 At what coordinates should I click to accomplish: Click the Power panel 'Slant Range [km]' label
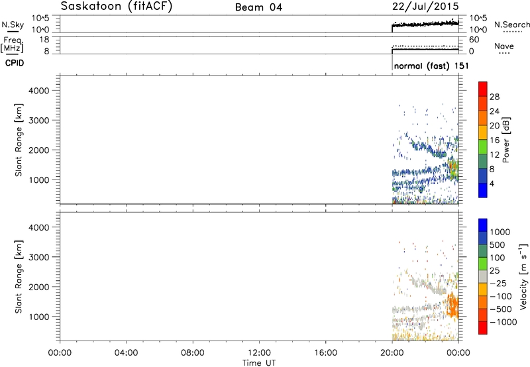click(19, 140)
